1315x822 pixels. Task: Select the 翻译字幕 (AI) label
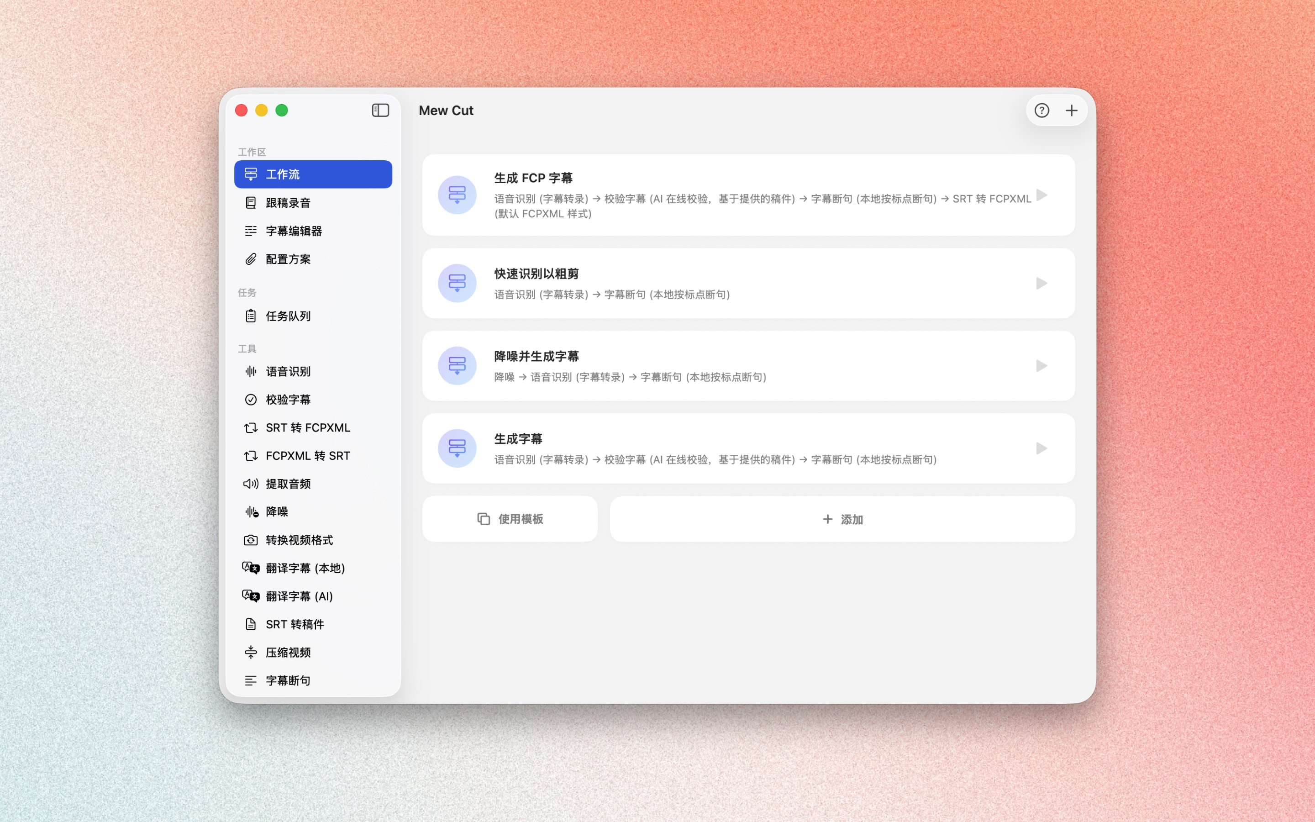[x=300, y=596]
